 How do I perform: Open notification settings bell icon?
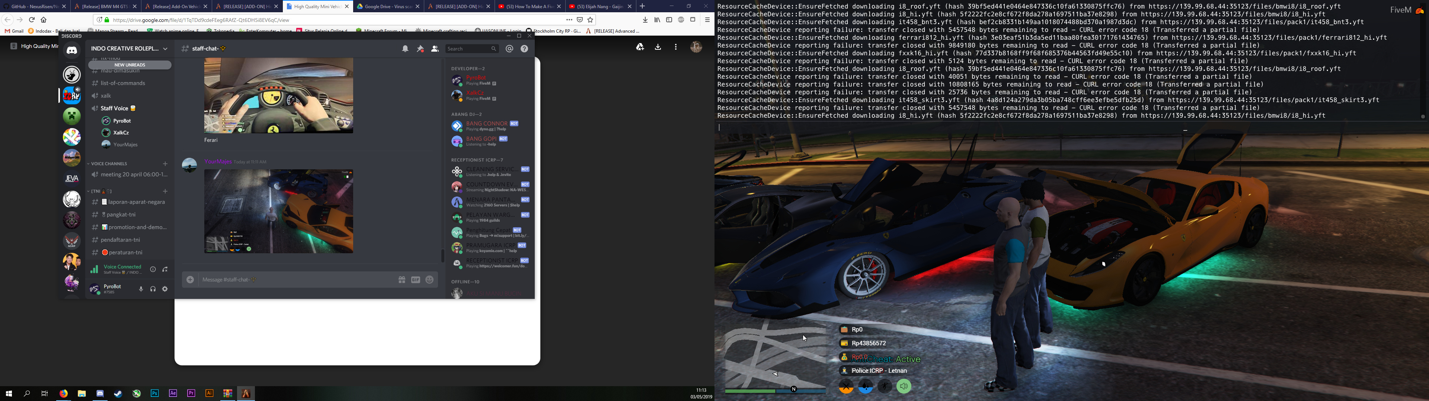click(x=406, y=49)
